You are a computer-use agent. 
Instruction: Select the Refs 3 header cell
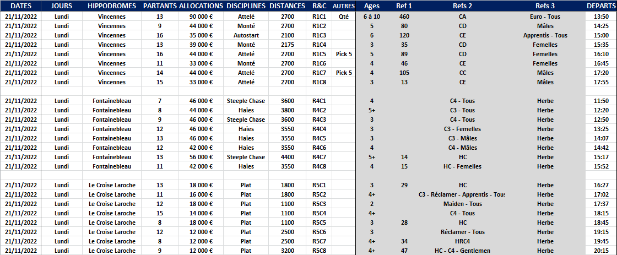[545, 6]
